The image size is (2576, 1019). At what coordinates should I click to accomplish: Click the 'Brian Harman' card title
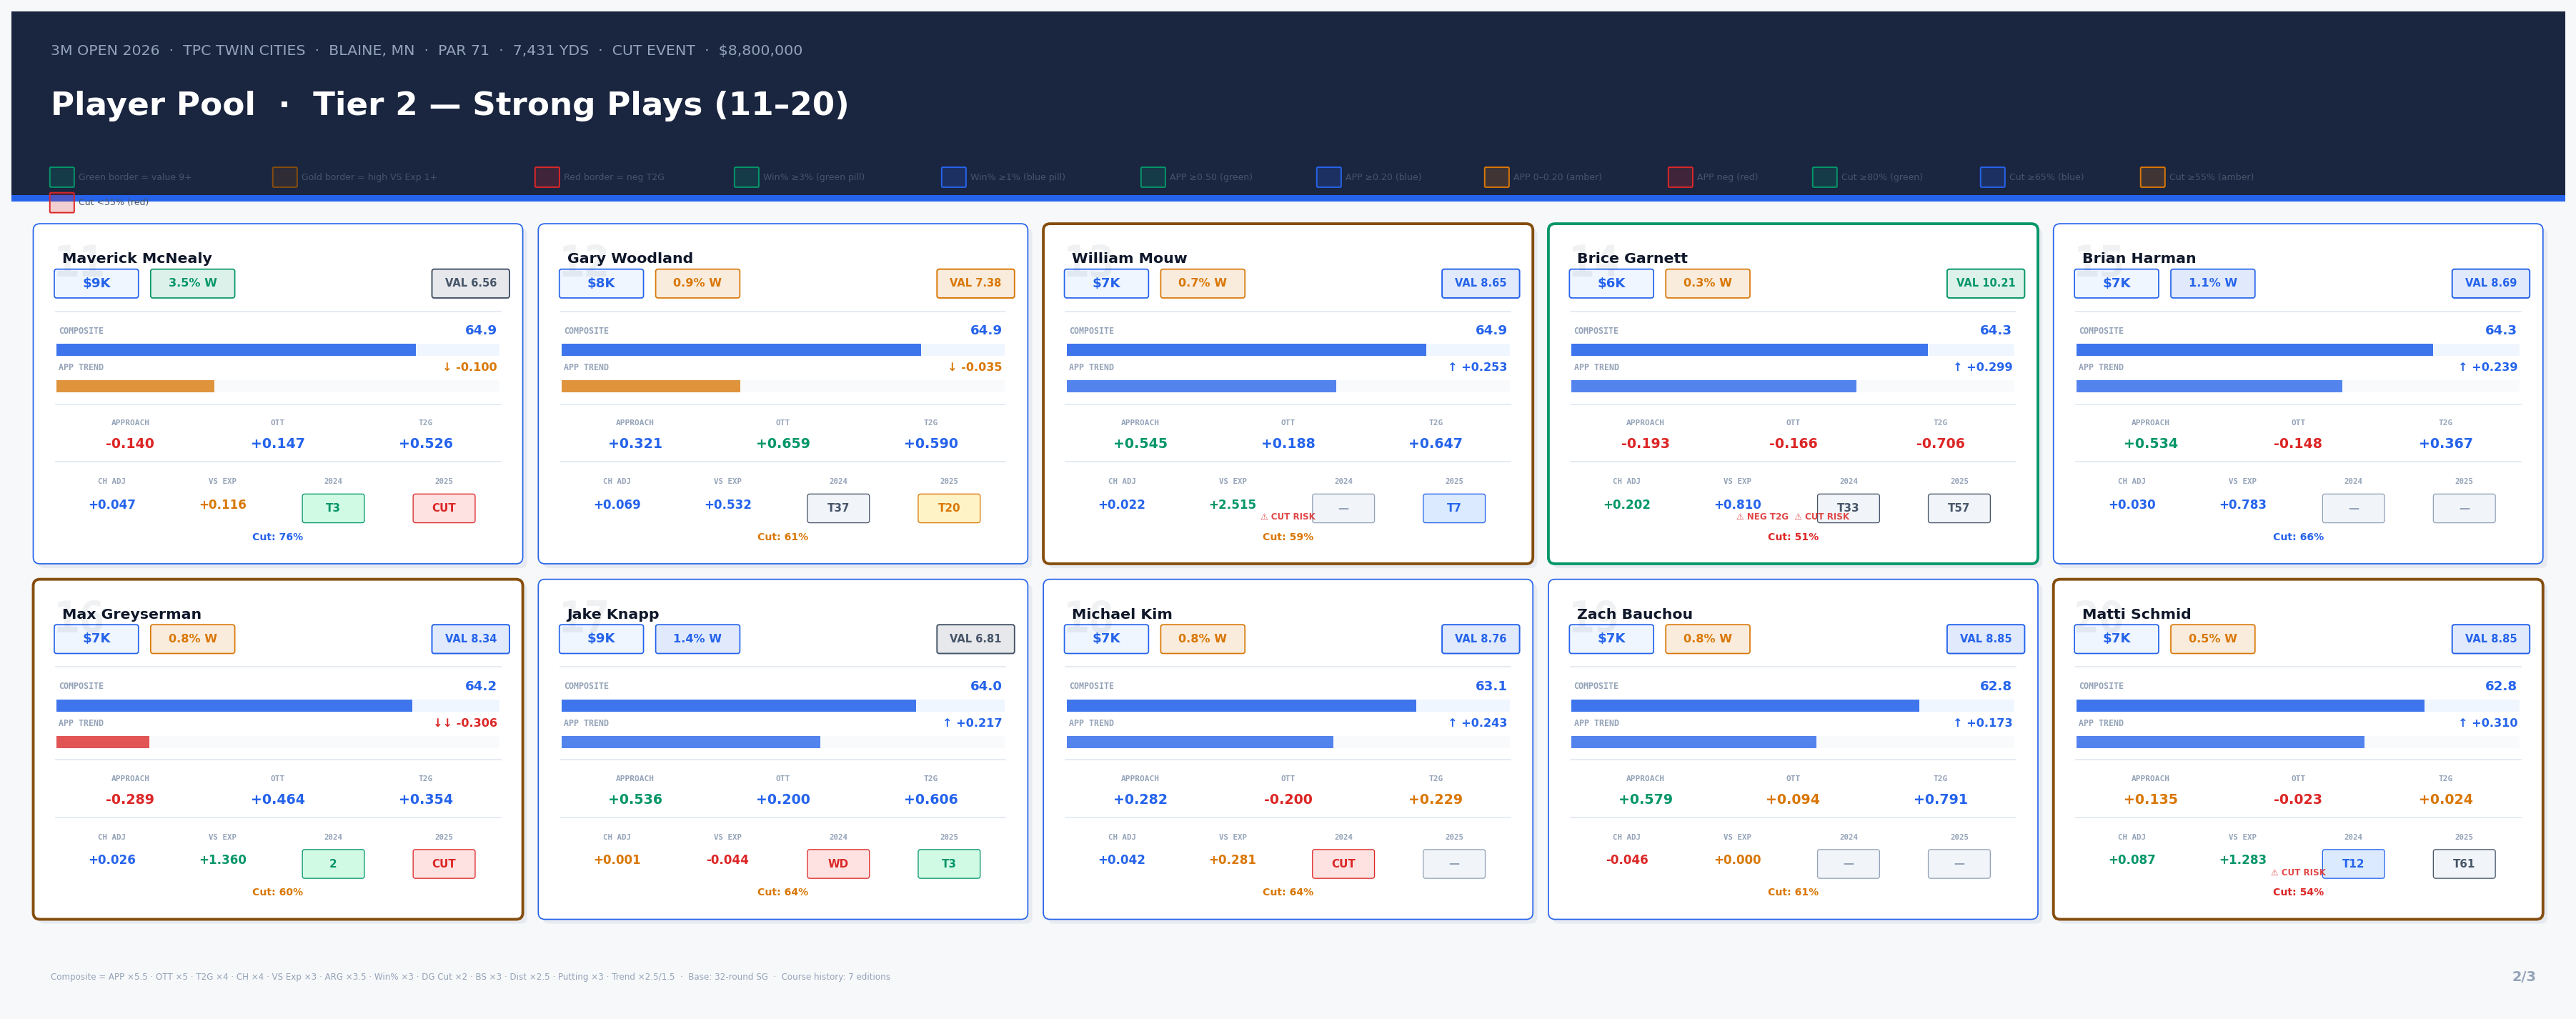(2139, 258)
